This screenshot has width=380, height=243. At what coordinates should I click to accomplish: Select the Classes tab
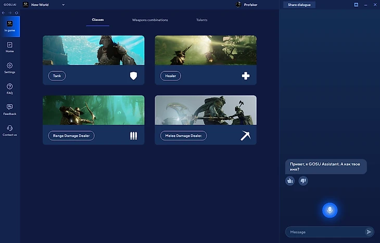[97, 20]
